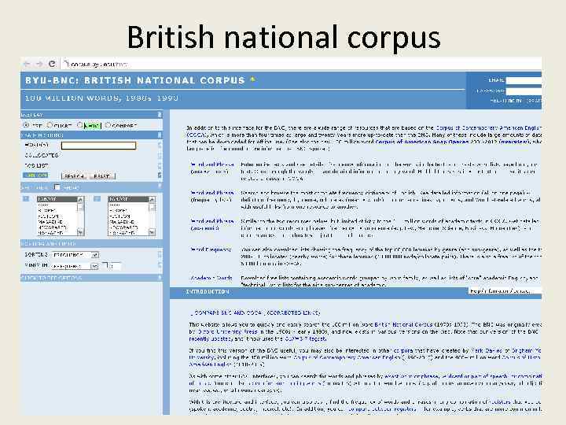Click the PASSWORD input field in the header
Image resolution: width=566 pixels, height=425 pixels.
pos(524,91)
